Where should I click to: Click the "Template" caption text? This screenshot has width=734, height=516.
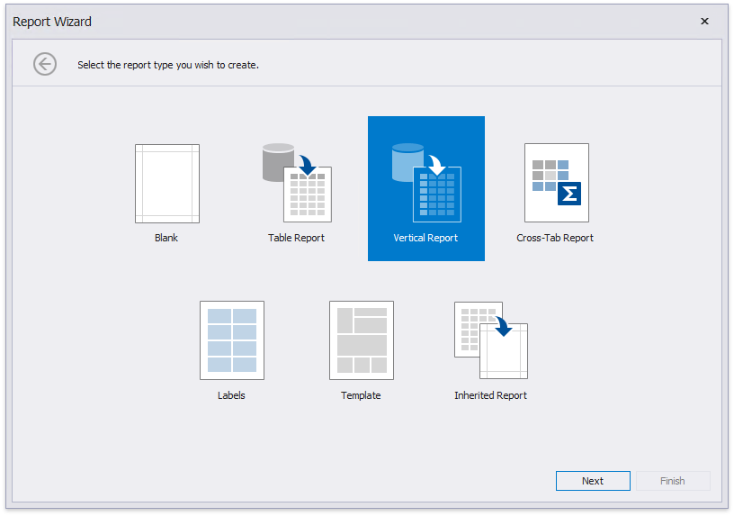coord(361,395)
